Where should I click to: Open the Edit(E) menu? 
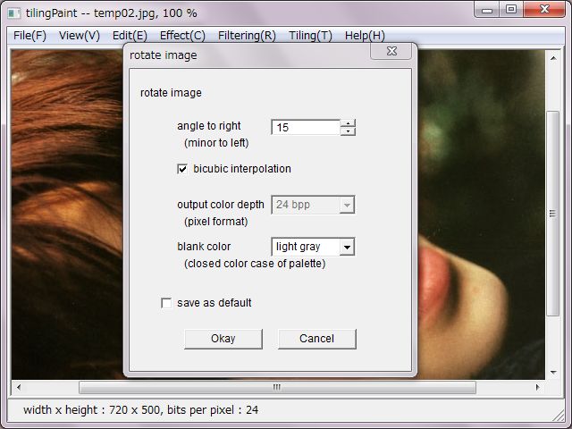tap(130, 36)
